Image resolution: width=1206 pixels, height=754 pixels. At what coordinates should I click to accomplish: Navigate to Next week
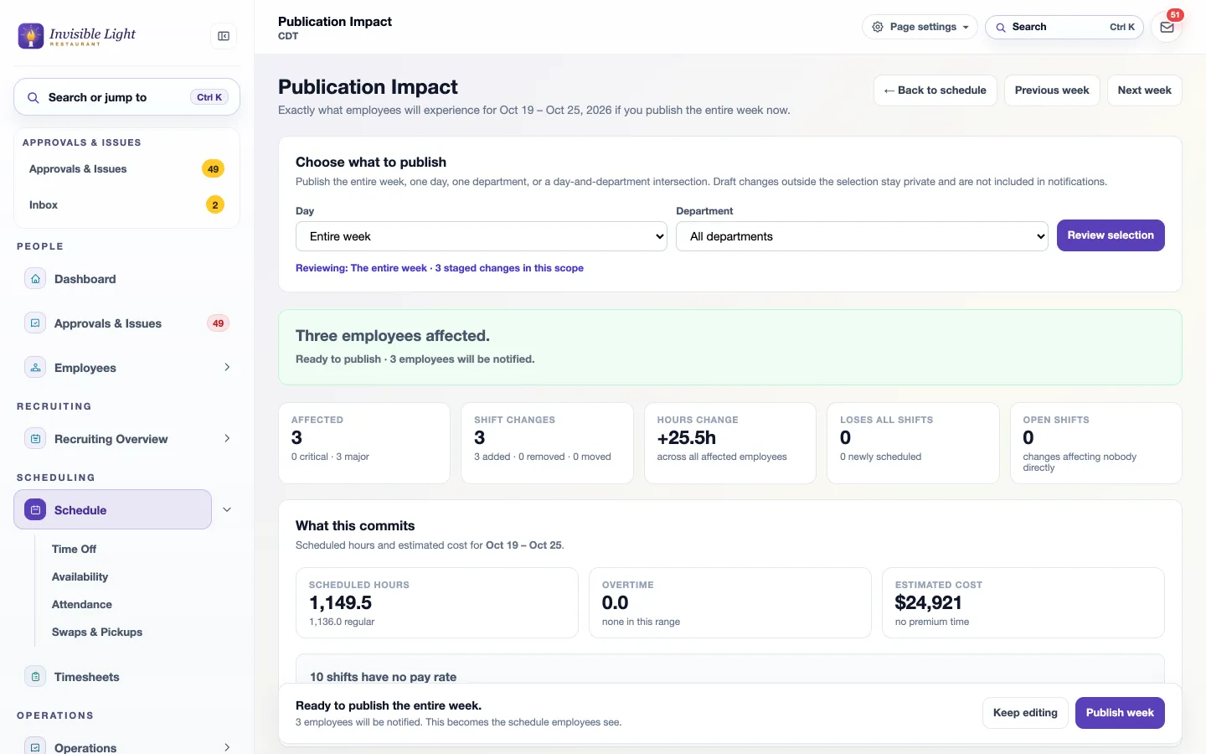(x=1144, y=90)
